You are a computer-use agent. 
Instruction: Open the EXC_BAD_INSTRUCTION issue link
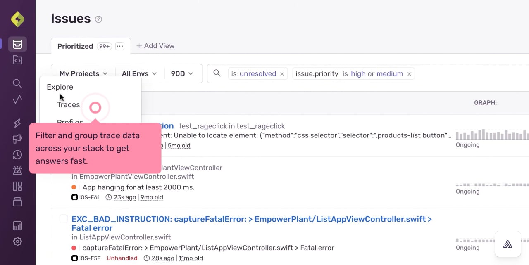252,223
